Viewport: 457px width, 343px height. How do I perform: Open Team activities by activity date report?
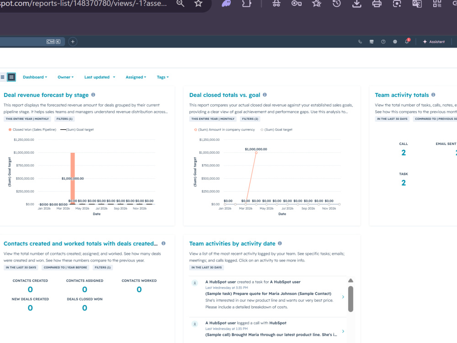pyautogui.click(x=232, y=244)
